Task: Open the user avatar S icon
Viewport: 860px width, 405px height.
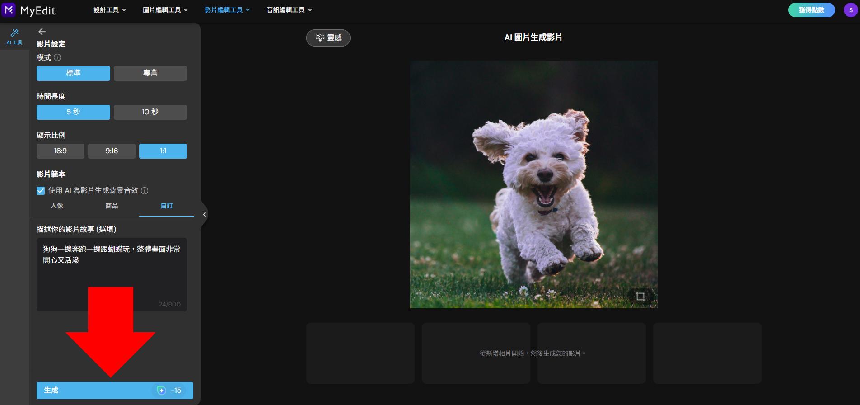Action: (x=851, y=10)
